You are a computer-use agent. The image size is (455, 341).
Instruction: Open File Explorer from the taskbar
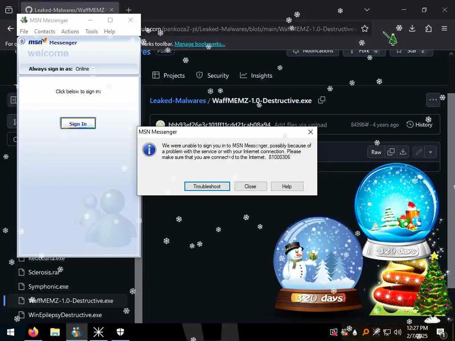coord(55,332)
